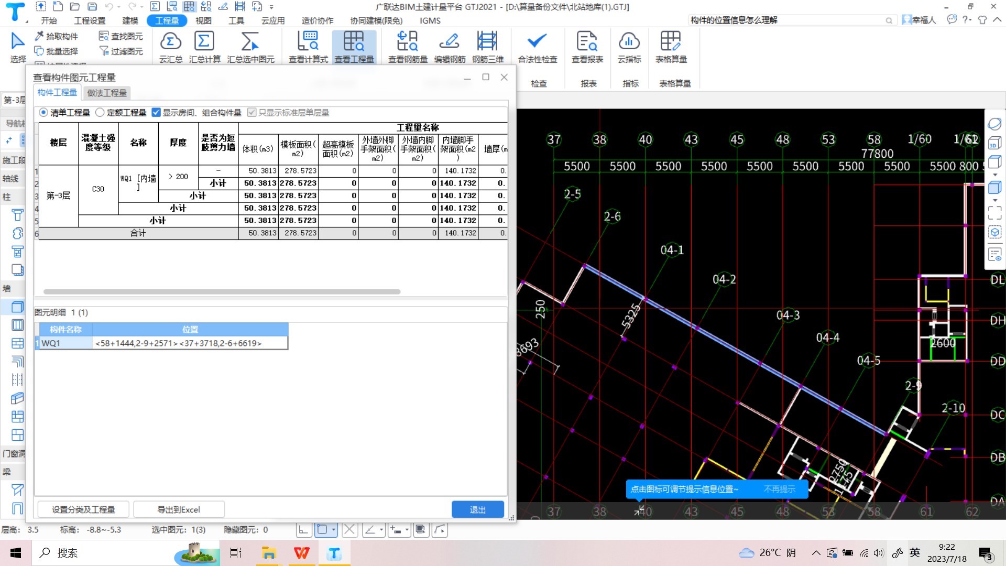Click the help search input field

[x=786, y=20]
